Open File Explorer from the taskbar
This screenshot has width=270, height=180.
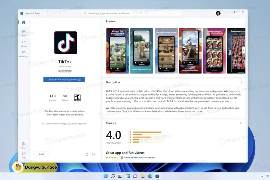[142, 176]
